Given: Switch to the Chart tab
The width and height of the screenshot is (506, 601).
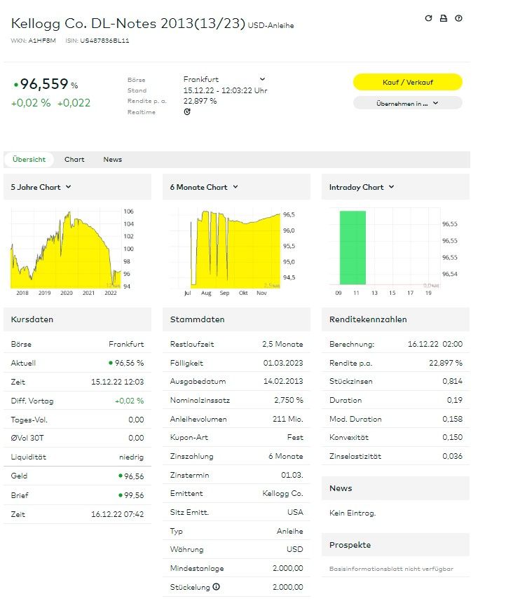Looking at the screenshot, I should point(74,160).
